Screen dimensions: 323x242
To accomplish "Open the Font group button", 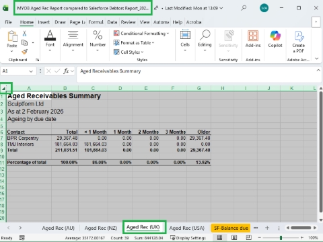I will pos(50,41).
